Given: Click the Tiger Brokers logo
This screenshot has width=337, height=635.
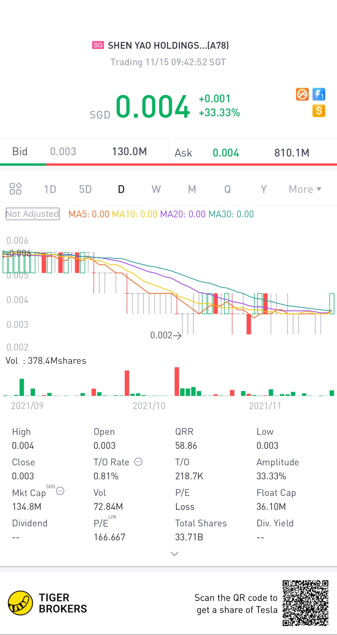Looking at the screenshot, I should click(x=47, y=603).
